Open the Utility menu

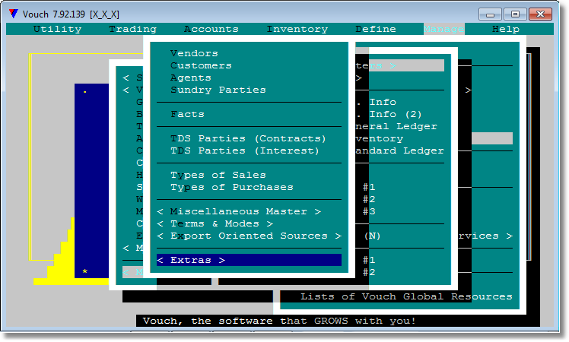(57, 29)
